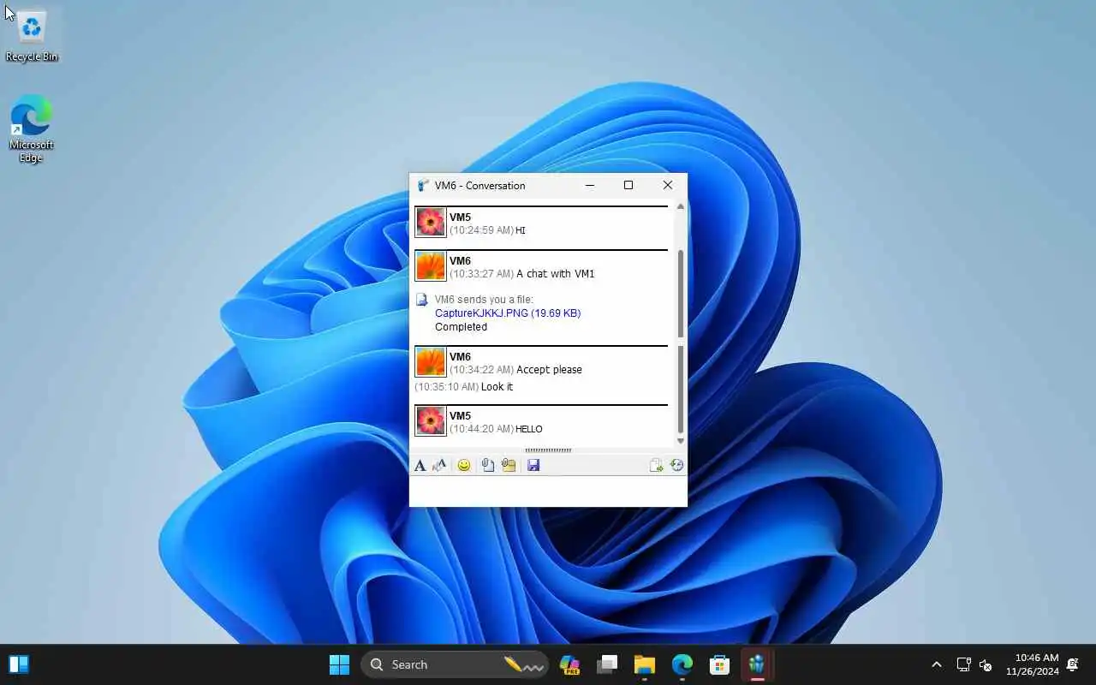The height and width of the screenshot is (685, 1096).
Task: Click the taskbar Search box
Action: tap(456, 664)
